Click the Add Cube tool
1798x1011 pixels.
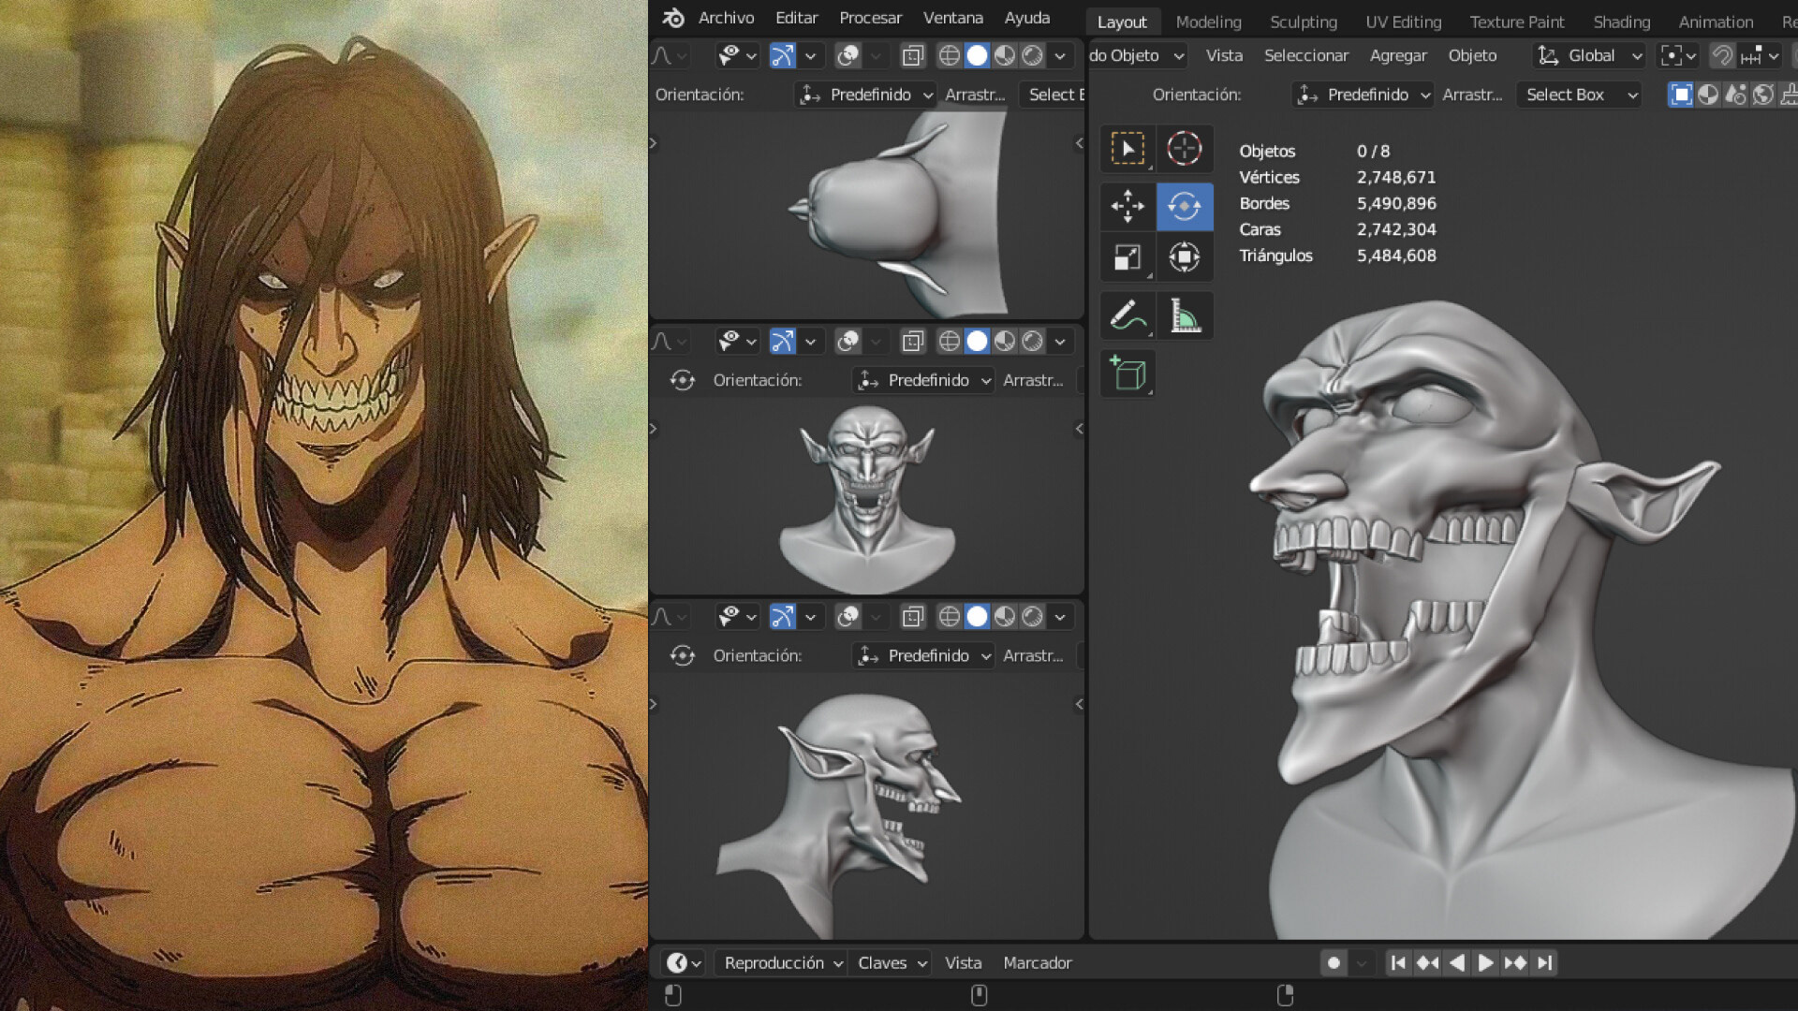click(1127, 374)
